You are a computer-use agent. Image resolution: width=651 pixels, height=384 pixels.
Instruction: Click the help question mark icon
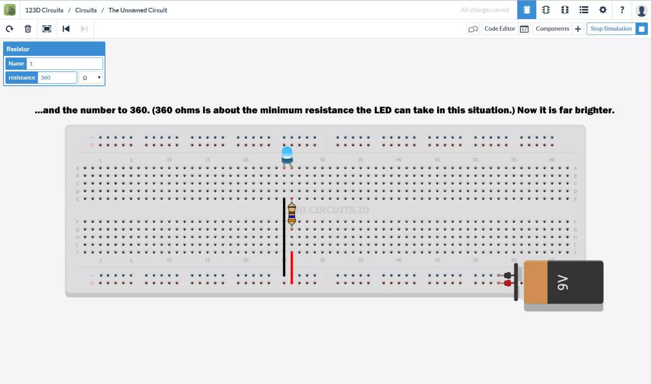[622, 10]
